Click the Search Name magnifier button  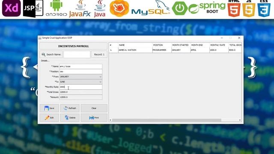tap(51, 54)
